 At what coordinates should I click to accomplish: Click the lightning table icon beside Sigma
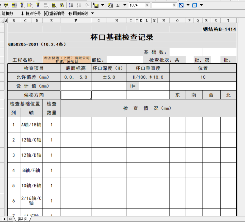coord(110,5)
